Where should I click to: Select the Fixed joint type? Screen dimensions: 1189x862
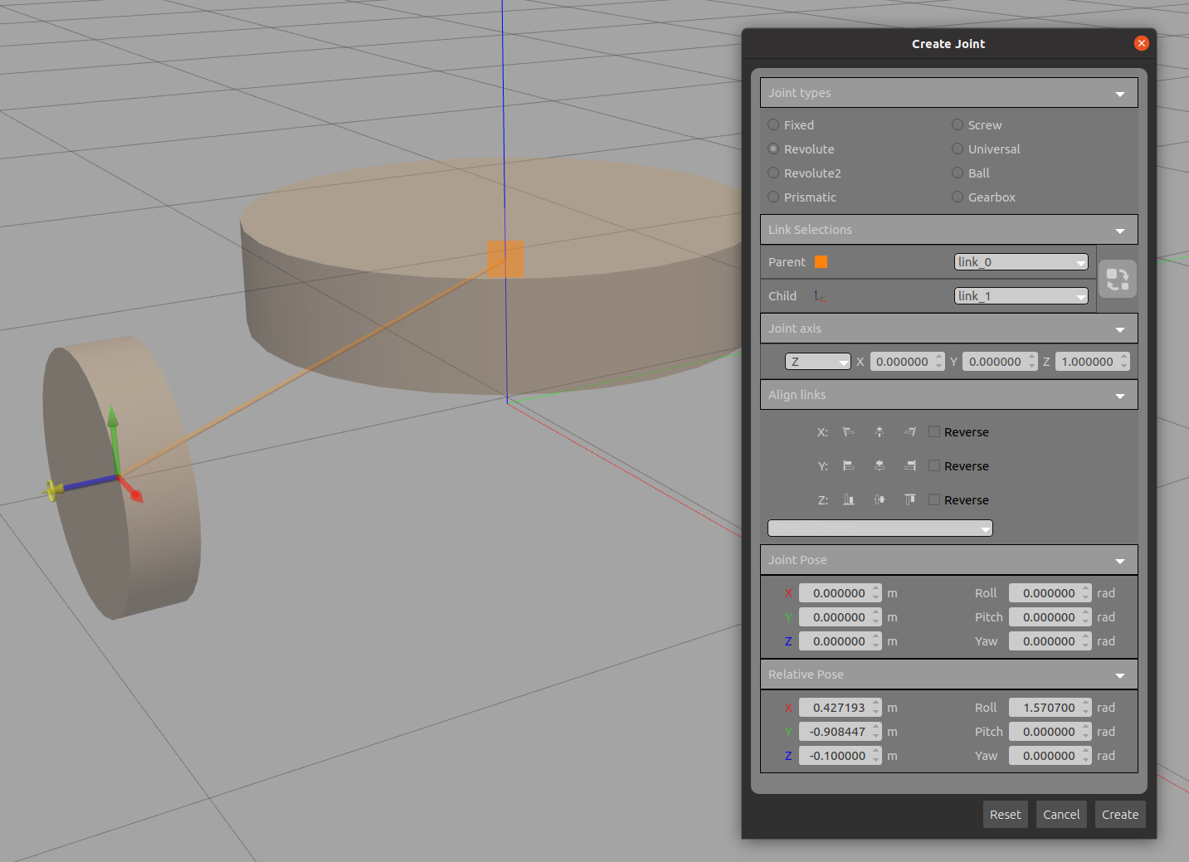774,125
